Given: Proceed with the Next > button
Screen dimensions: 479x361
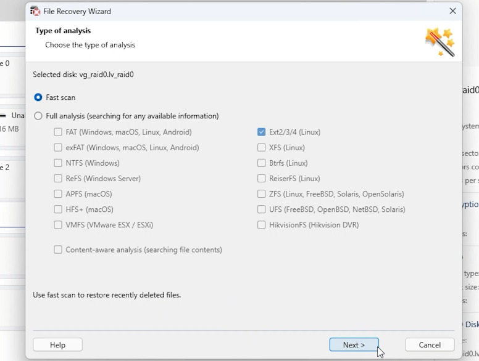Looking at the screenshot, I should coord(354,345).
